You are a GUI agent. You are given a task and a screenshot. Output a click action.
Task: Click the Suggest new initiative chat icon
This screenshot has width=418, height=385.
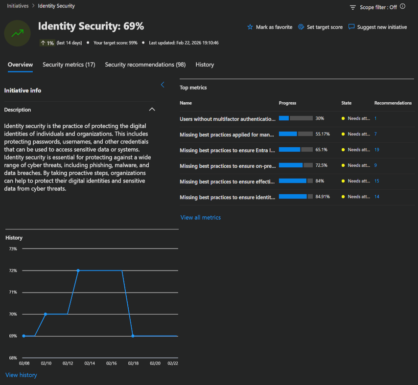coord(351,27)
